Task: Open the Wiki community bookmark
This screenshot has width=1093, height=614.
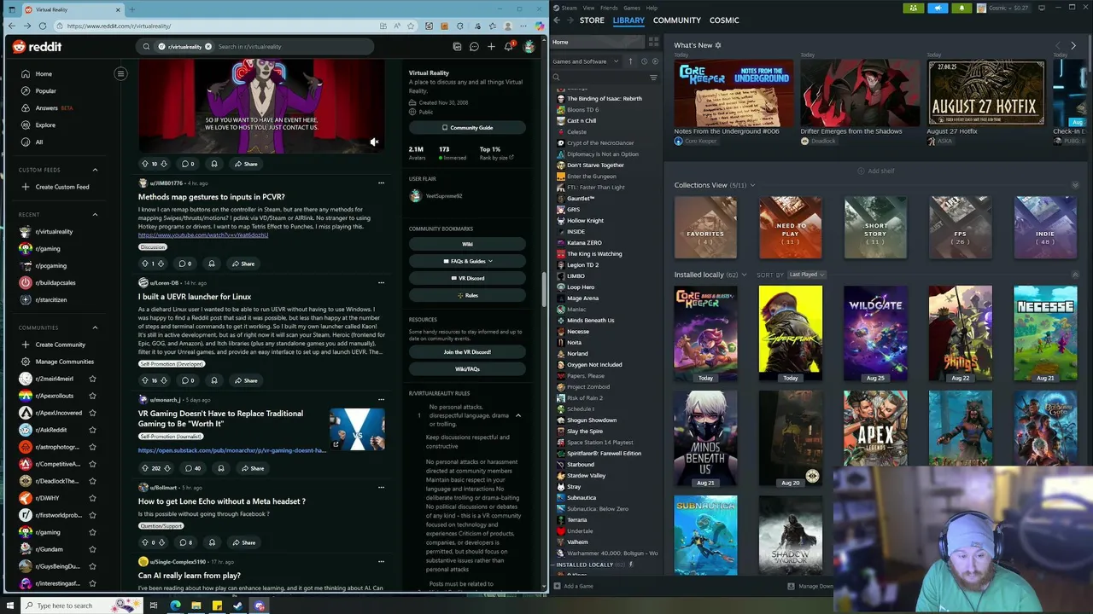Action: pos(467,244)
